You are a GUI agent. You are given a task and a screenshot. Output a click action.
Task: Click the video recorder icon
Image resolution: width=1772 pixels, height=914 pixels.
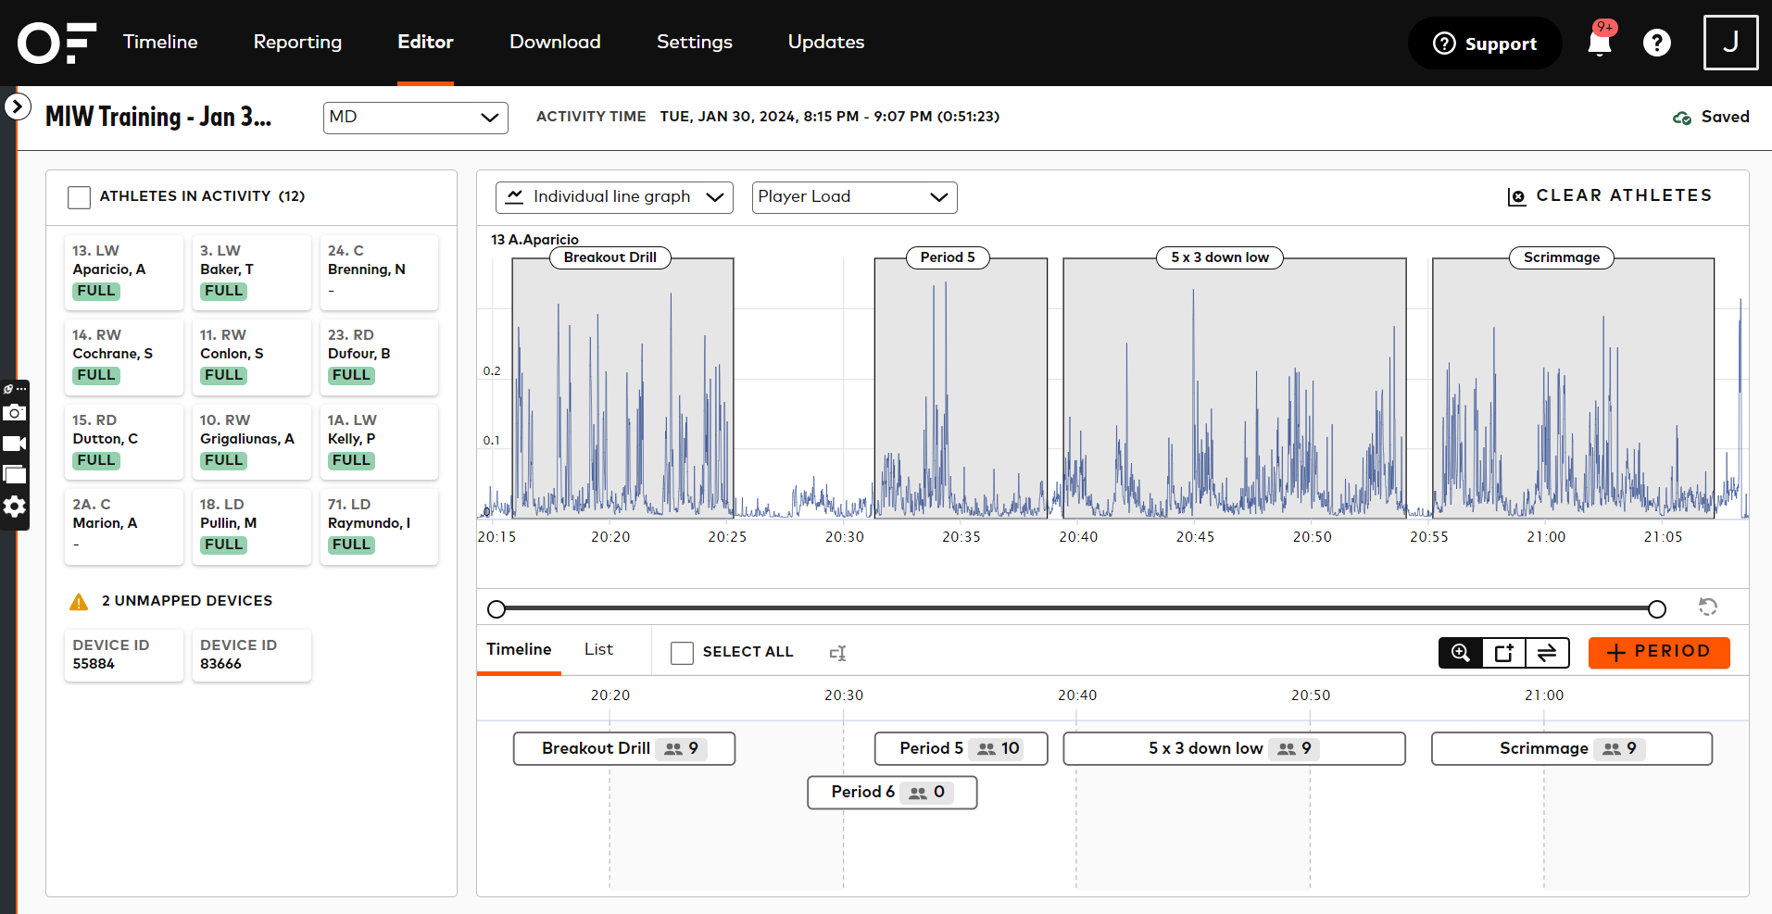[15, 444]
